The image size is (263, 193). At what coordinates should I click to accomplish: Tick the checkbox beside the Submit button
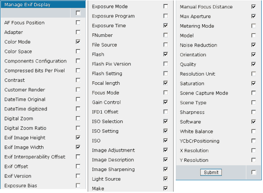pos(253,172)
